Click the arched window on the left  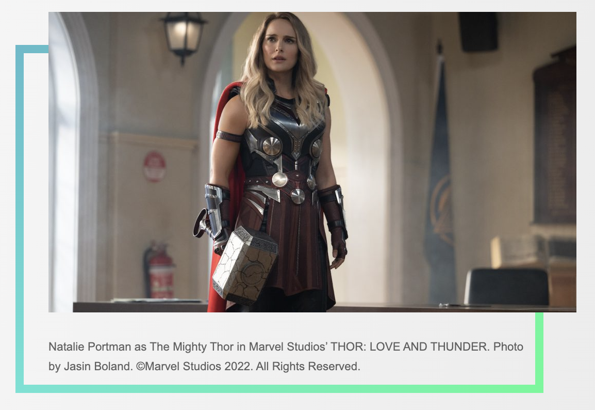point(64,163)
